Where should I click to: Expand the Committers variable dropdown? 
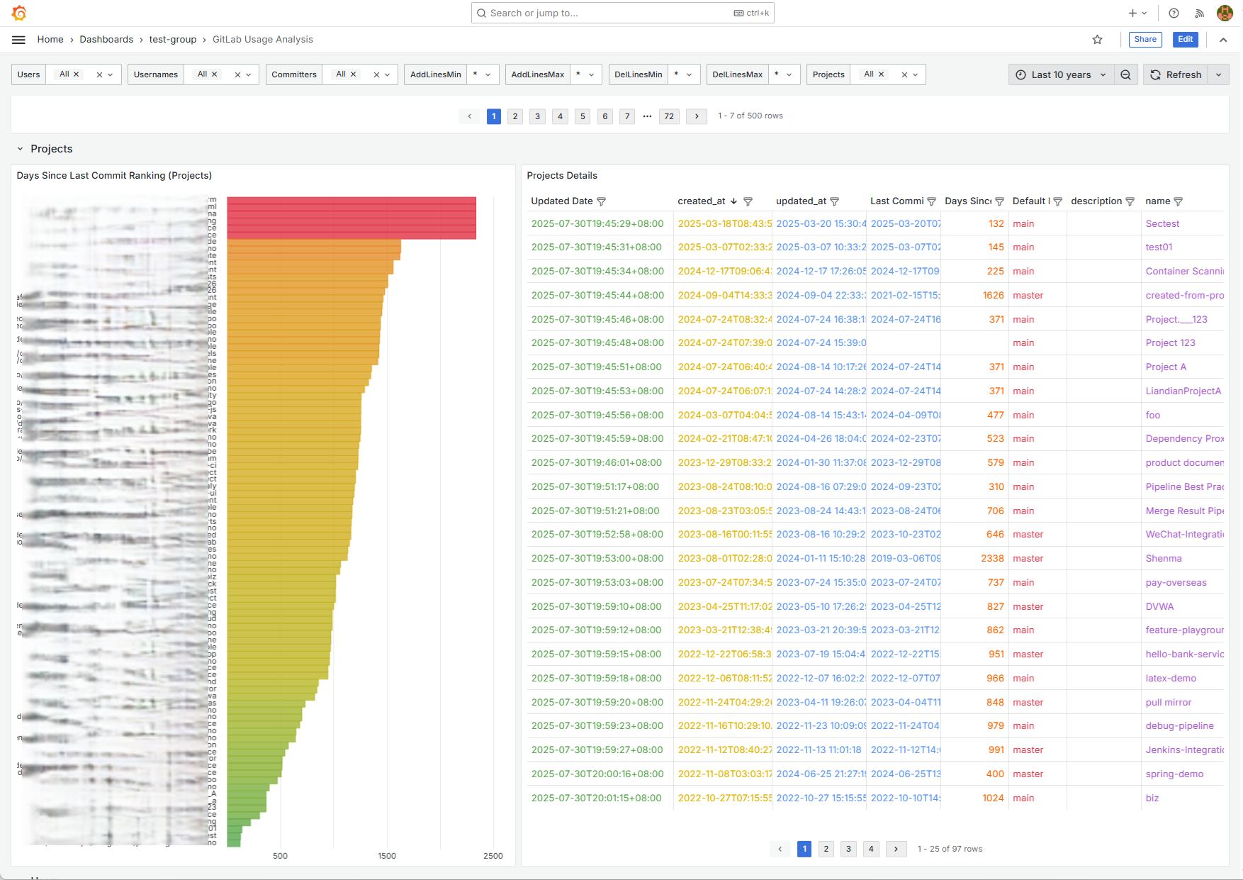[388, 74]
